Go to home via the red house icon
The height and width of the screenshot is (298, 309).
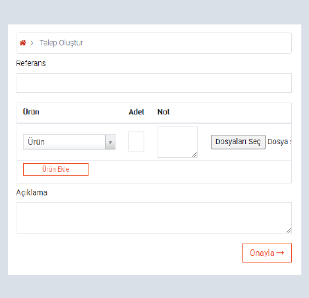23,43
